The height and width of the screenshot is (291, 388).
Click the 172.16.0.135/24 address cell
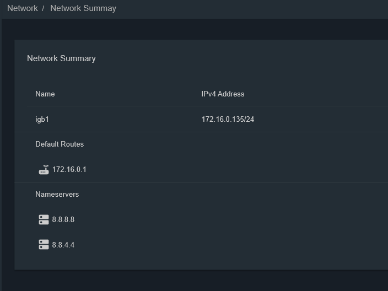tap(228, 119)
